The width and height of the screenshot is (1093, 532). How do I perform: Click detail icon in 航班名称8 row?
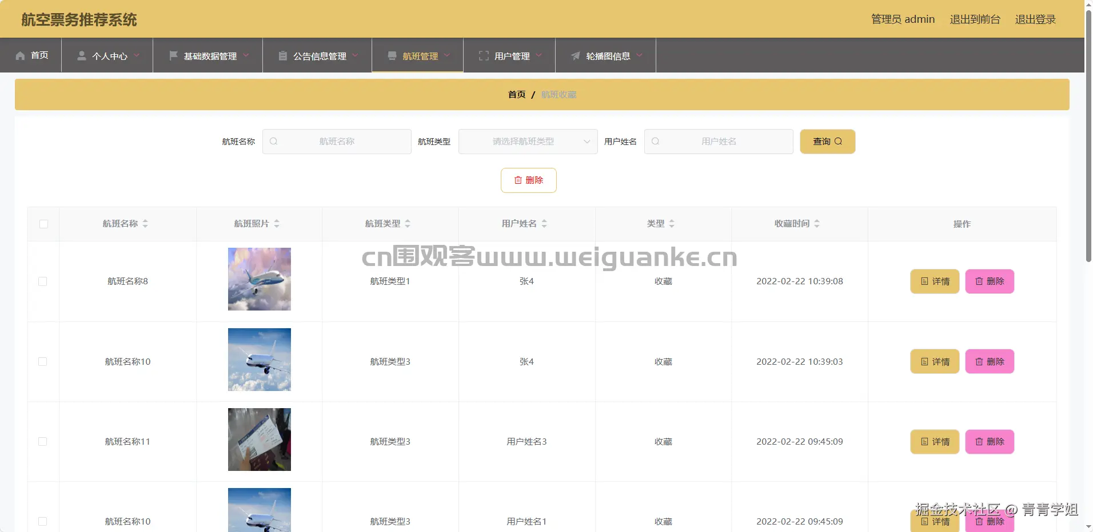tap(924, 281)
